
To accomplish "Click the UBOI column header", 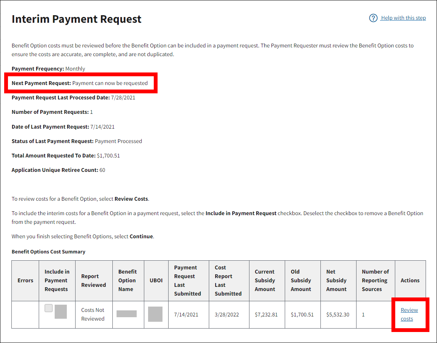I will pos(156,280).
